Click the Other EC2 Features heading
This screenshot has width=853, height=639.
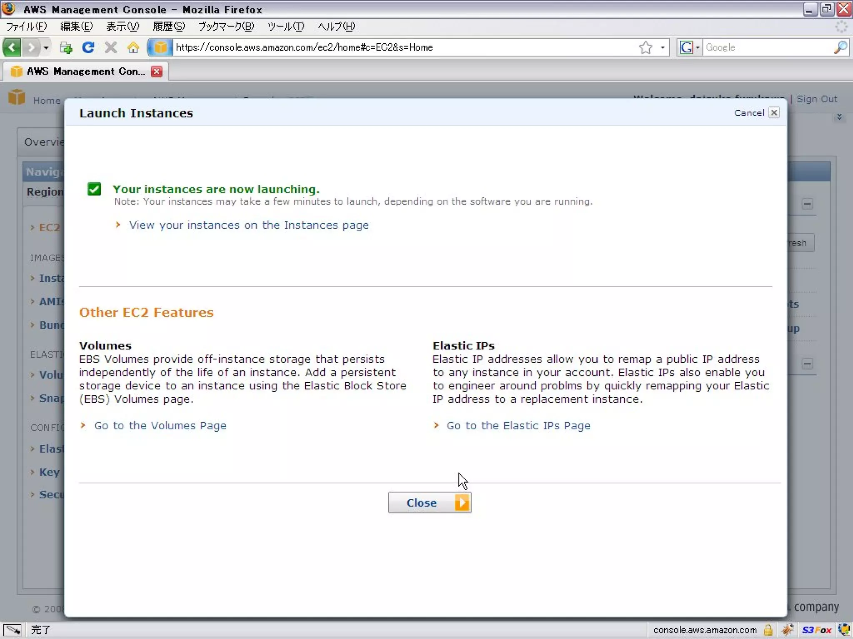point(146,312)
